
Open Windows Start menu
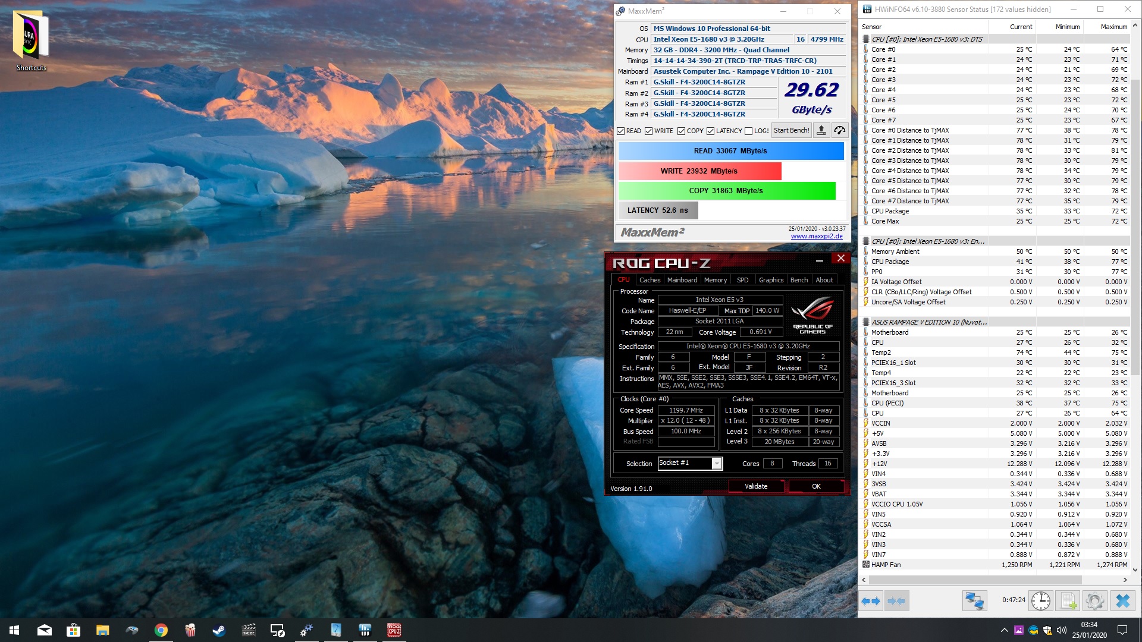point(14,630)
